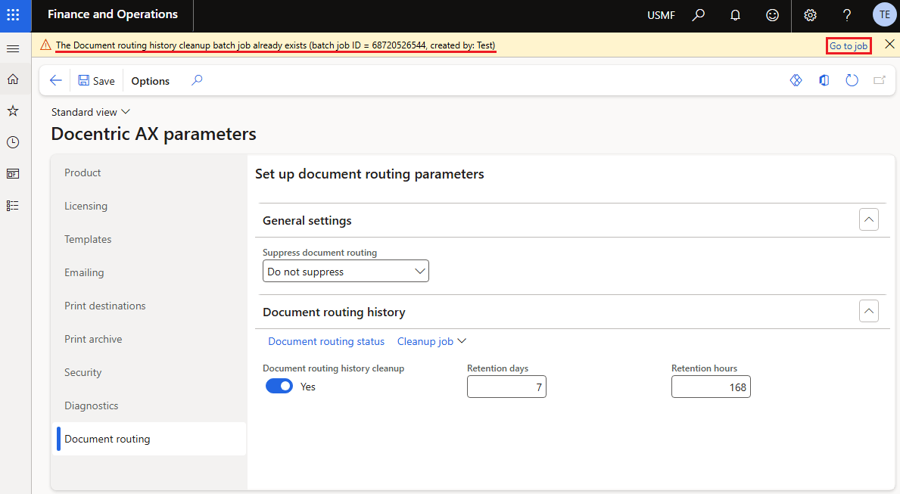Click the Save button
The image size is (900, 494).
tap(96, 81)
